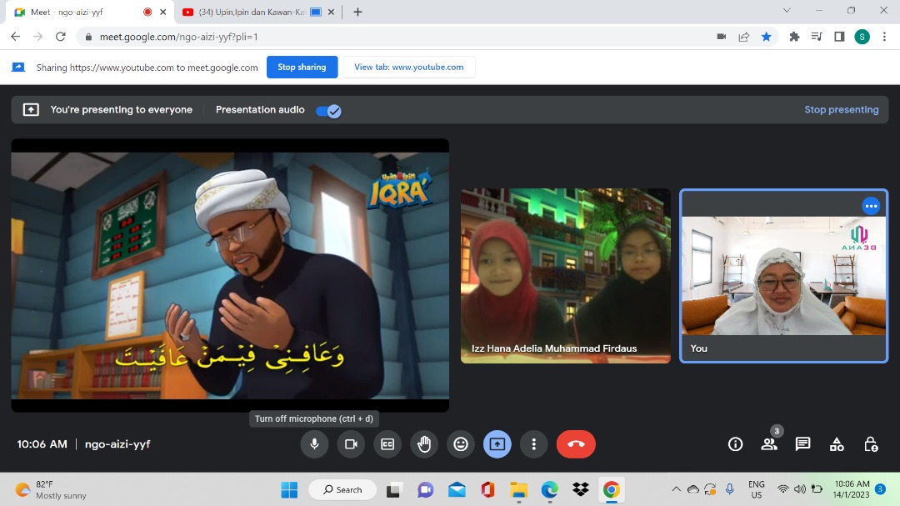Image resolution: width=900 pixels, height=506 pixels.
Task: Open clock showing 10:06 AM 14/1/2023
Action: click(x=852, y=489)
